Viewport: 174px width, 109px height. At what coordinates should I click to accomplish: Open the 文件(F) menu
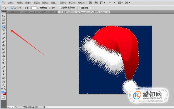tap(11, 3)
